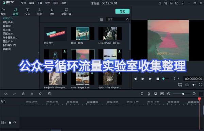Select the Living Pulse - Go G... thumbnail
Viewport: 204px width, 131px height.
110,33
